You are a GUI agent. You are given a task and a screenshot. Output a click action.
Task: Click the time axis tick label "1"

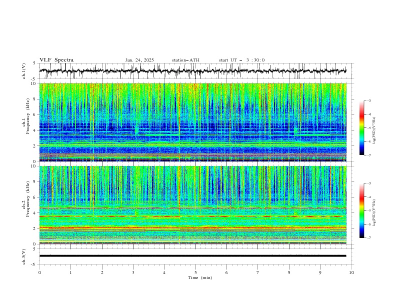pyautogui.click(x=70, y=272)
